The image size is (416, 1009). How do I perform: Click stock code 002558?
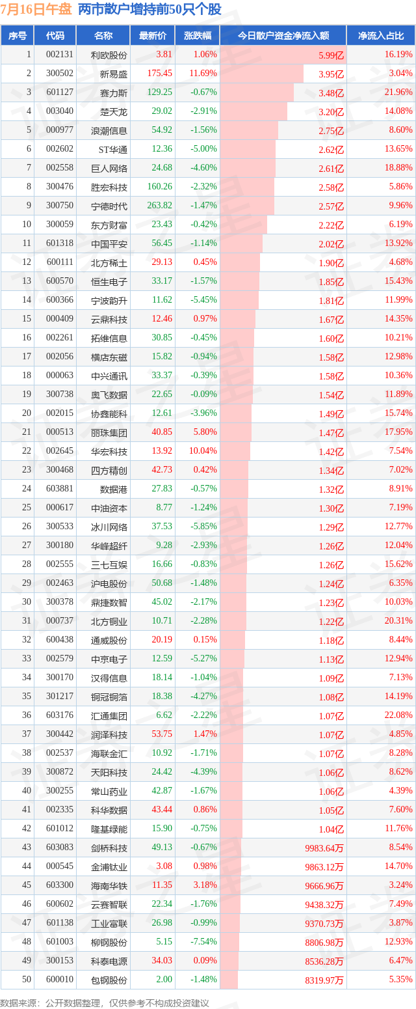tap(60, 168)
